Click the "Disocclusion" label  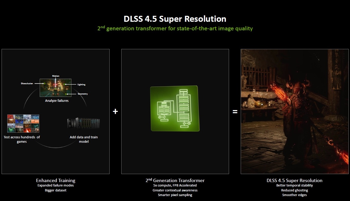tap(27, 83)
